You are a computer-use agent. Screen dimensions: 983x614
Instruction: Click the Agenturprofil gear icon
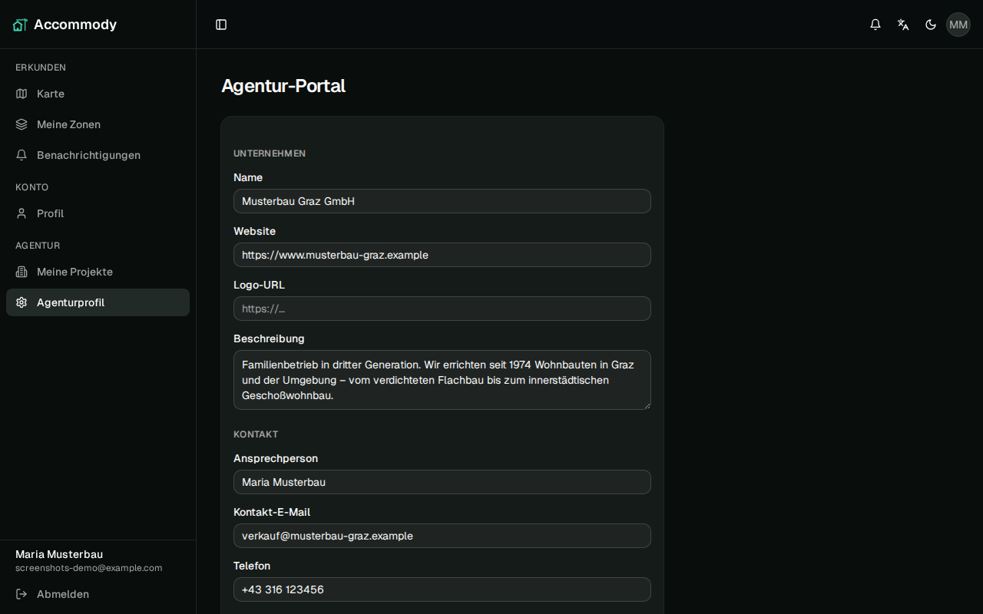pos(22,302)
